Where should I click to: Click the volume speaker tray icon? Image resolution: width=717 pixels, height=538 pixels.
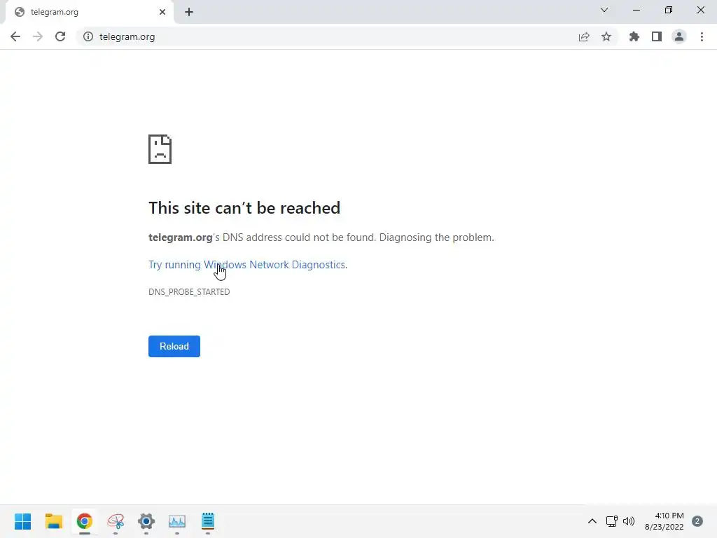click(629, 521)
